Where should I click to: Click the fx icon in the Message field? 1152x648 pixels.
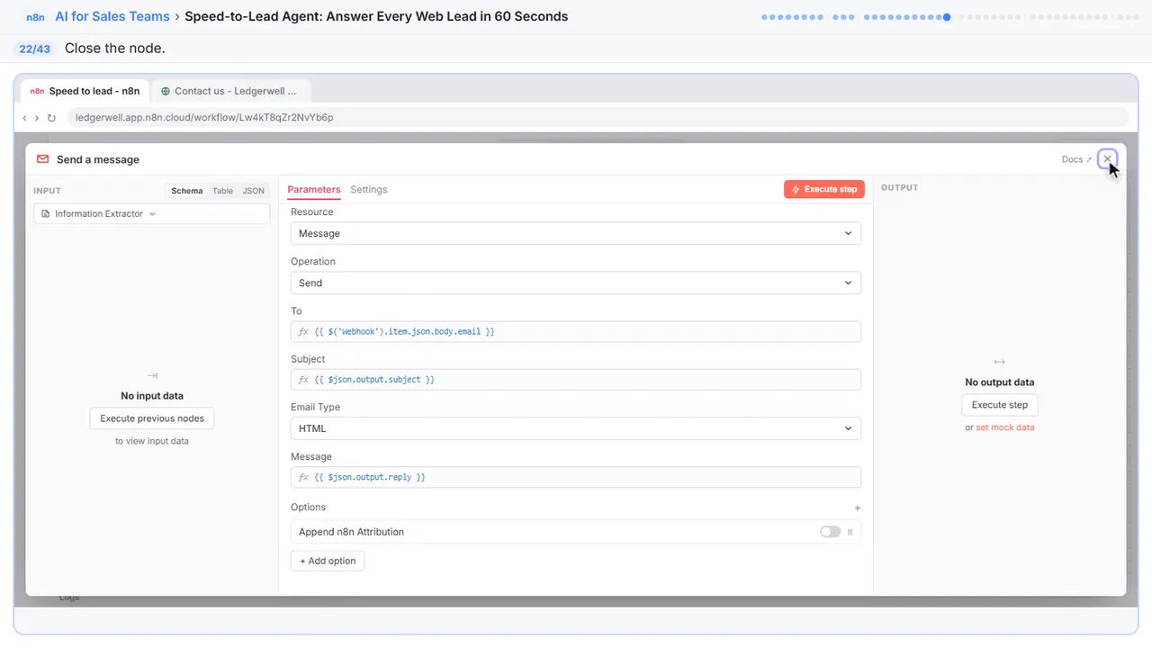pyautogui.click(x=303, y=477)
